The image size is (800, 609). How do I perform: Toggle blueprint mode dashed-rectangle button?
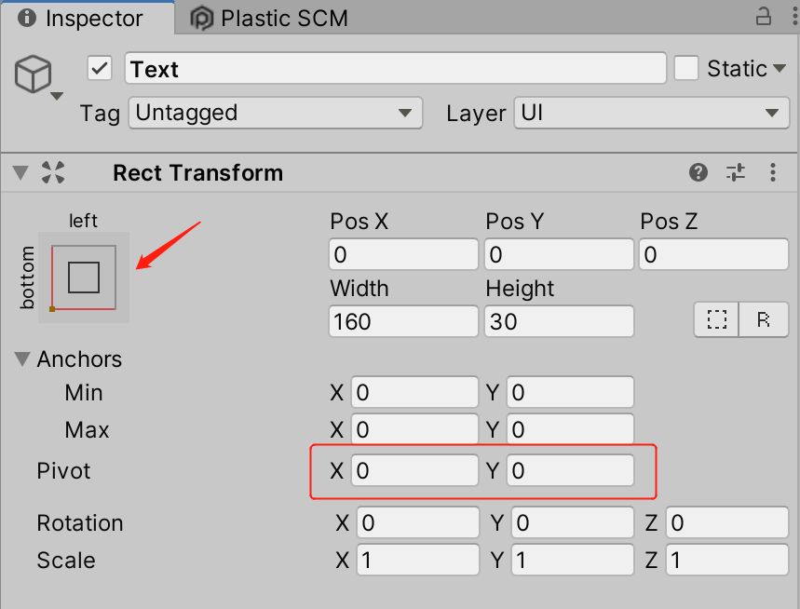[716, 319]
